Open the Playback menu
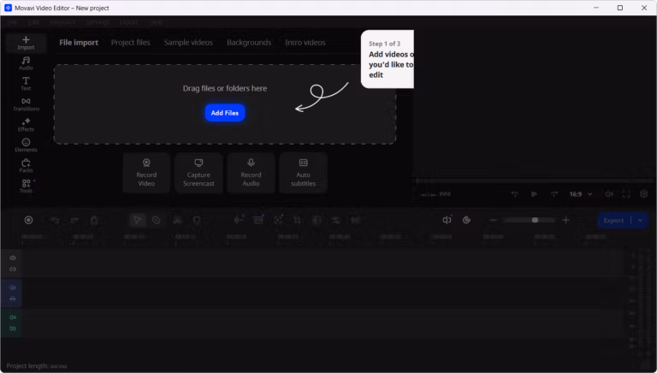 click(62, 22)
